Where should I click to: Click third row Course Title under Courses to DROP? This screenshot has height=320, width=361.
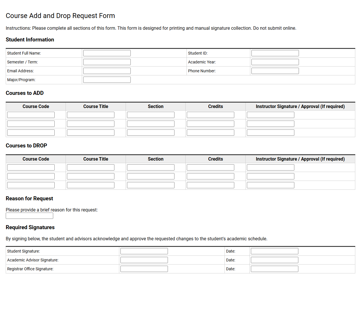(91, 185)
